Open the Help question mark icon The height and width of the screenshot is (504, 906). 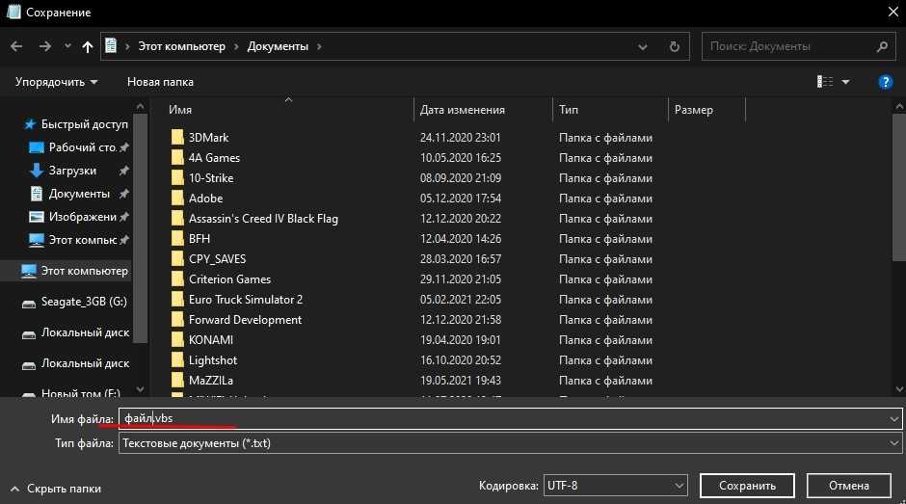pyautogui.click(x=885, y=82)
